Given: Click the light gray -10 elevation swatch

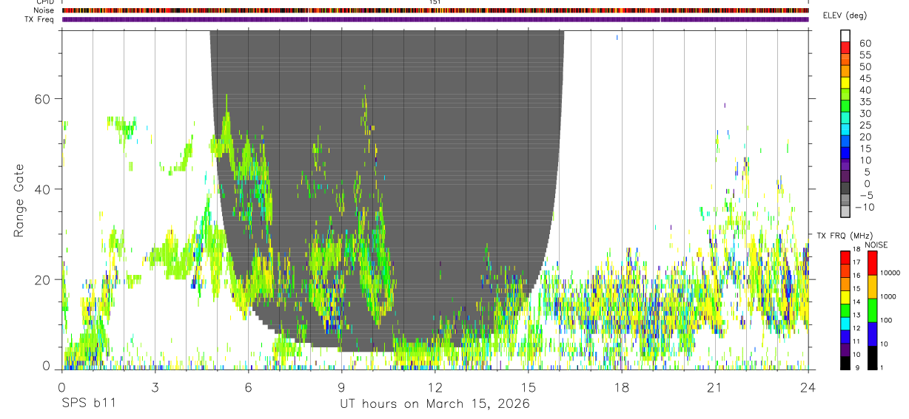Looking at the screenshot, I should click(x=845, y=210).
